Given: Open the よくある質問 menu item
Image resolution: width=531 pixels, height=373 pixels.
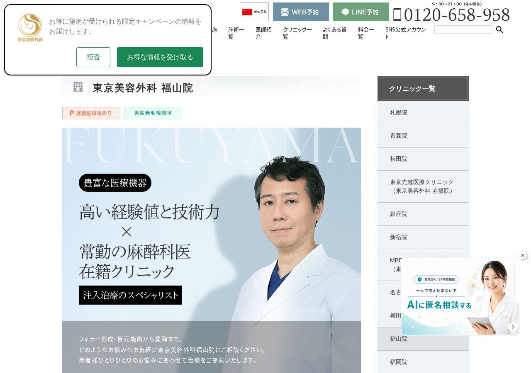Looking at the screenshot, I should pyautogui.click(x=335, y=33).
